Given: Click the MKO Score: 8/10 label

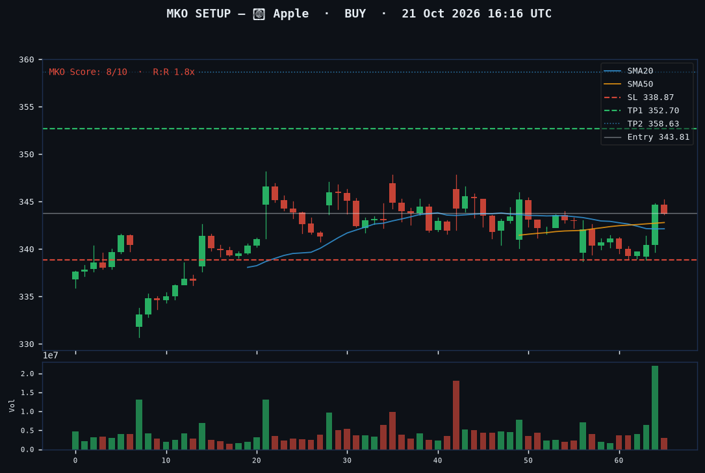Looking at the screenshot, I should point(88,72).
